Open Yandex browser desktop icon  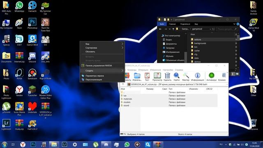click(19, 91)
